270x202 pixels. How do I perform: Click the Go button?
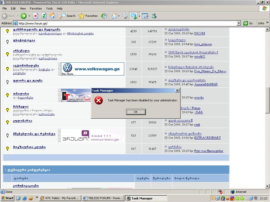tap(248, 23)
